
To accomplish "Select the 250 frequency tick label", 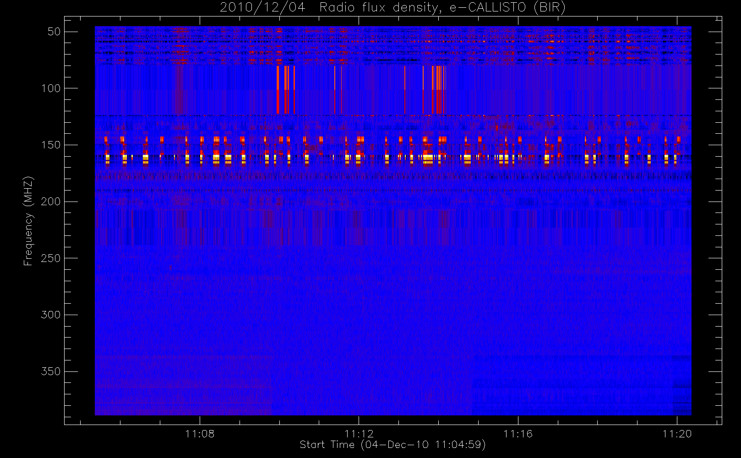I will pos(51,258).
